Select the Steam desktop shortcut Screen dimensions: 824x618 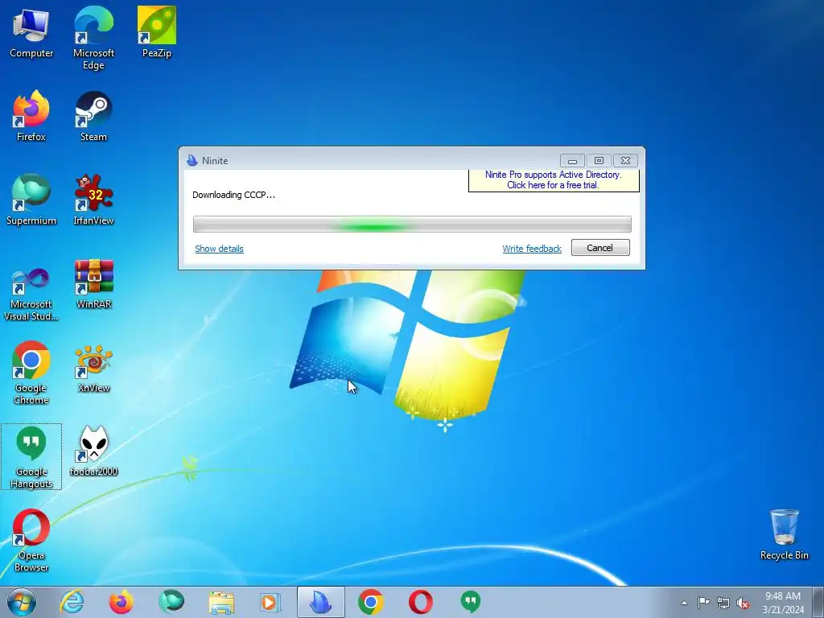pos(93,116)
